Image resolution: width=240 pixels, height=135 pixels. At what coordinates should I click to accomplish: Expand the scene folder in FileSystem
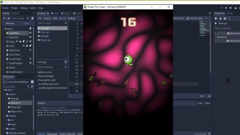coord(5,129)
